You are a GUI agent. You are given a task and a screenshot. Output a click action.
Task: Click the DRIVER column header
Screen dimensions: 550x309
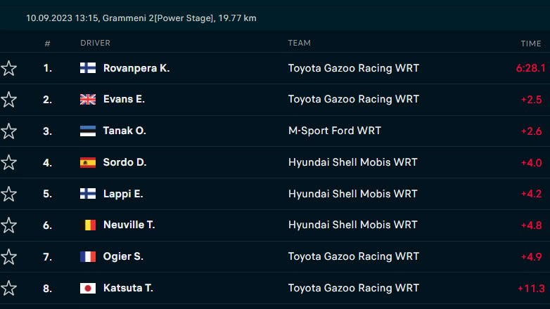(x=95, y=44)
